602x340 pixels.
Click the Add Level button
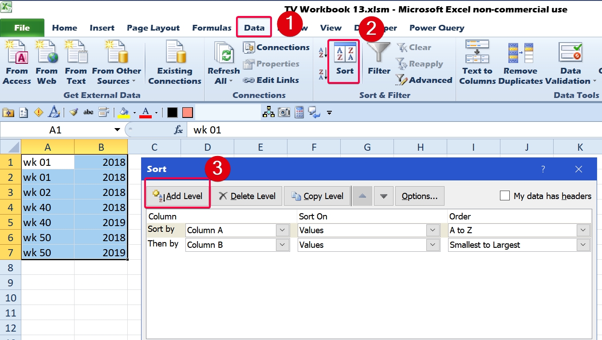[177, 196]
